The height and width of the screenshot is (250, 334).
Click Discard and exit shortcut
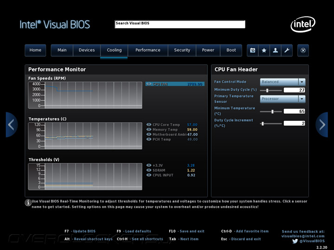pos(246,239)
